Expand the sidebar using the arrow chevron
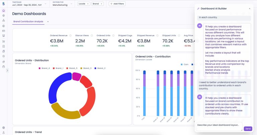Image resolution: width=257 pixels, height=135 pixels. [x=7, y=71]
